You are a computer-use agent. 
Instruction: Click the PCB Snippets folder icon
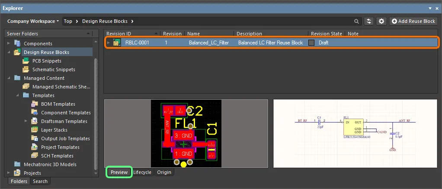tap(26, 61)
